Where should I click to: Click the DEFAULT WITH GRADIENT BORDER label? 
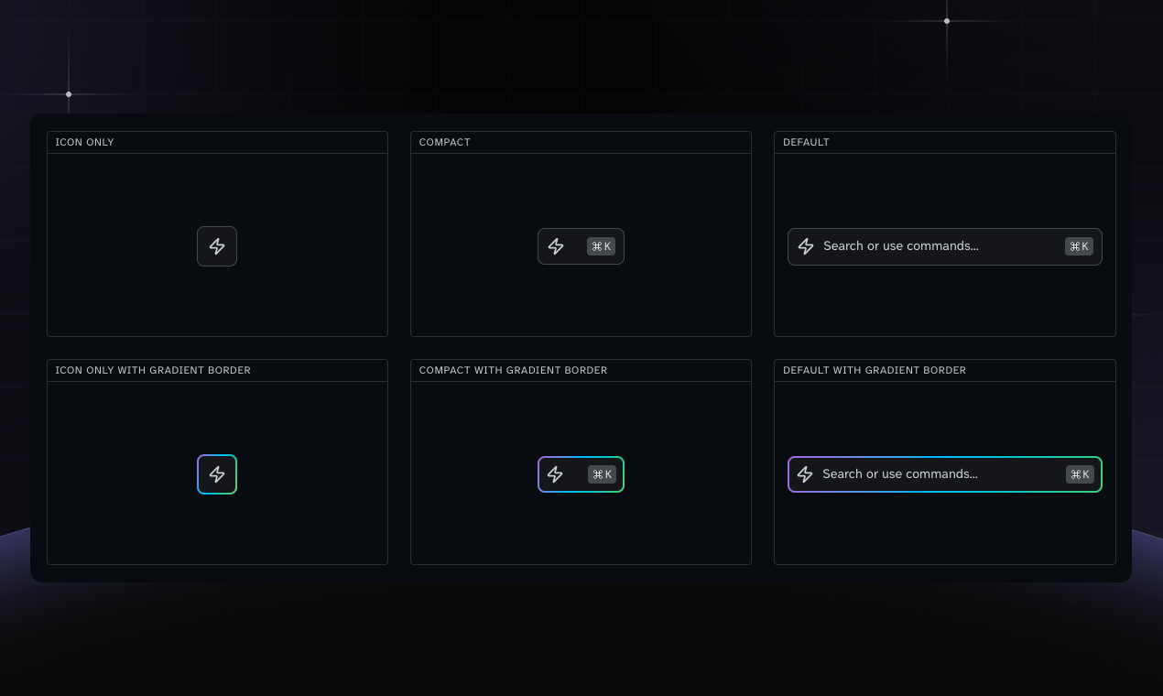click(875, 370)
